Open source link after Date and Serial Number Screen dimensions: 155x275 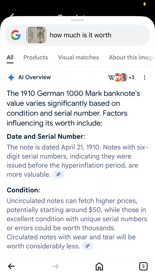click(58, 174)
